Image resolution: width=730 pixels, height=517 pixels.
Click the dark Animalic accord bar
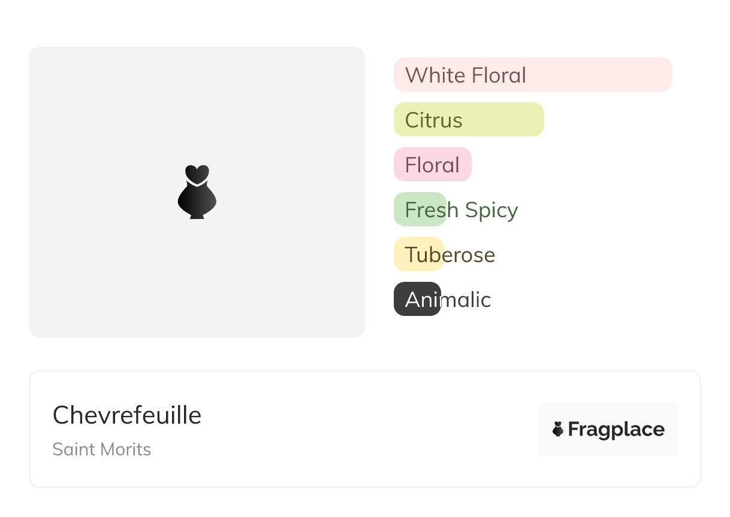(417, 299)
